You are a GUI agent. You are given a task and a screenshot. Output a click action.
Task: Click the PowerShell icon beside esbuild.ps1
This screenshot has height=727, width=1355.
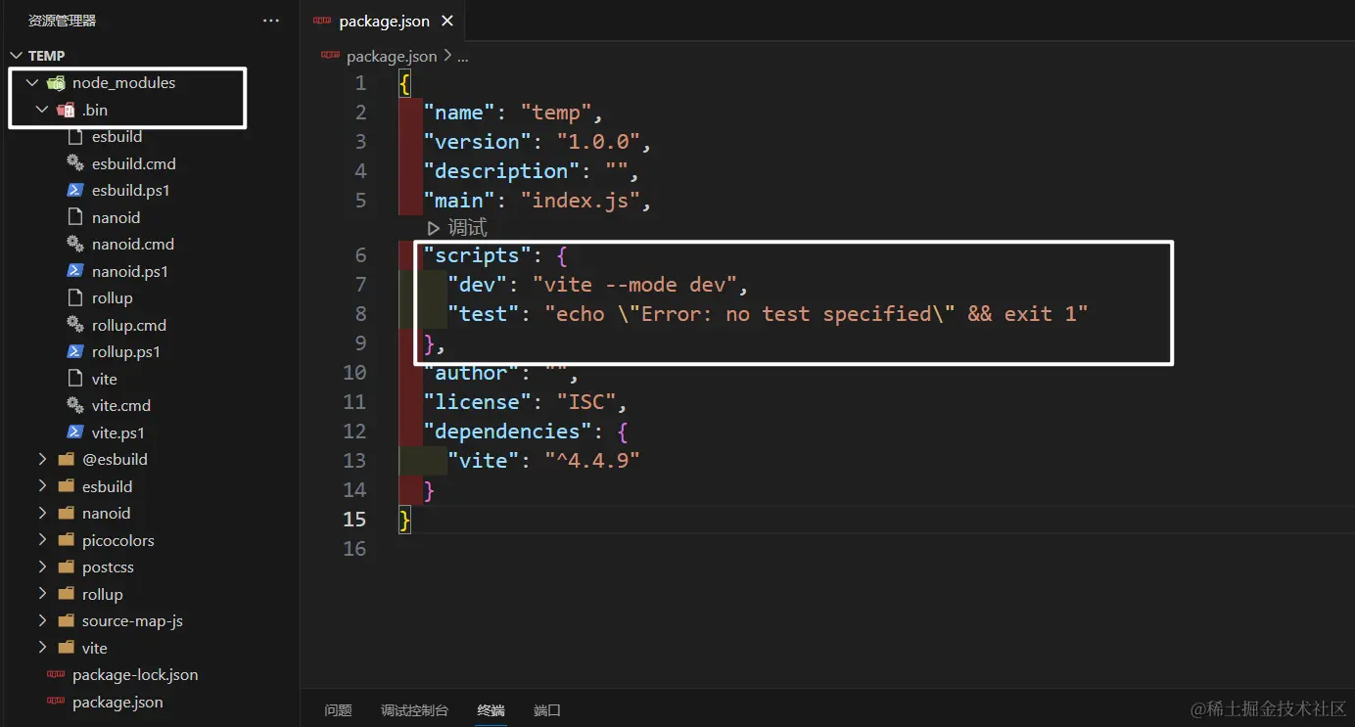click(x=75, y=190)
